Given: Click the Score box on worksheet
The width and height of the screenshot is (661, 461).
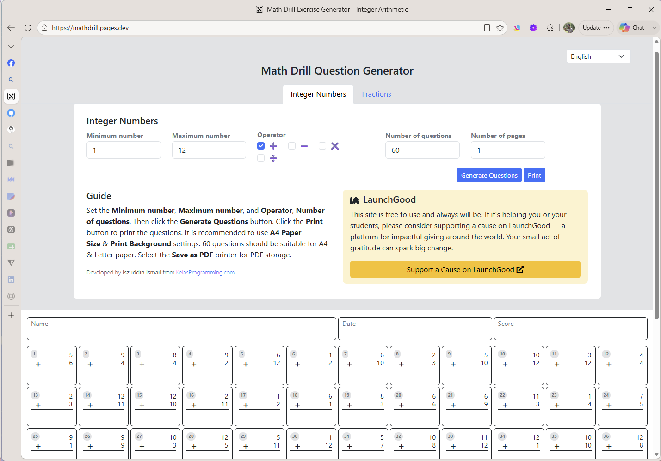Looking at the screenshot, I should pyautogui.click(x=571, y=329).
